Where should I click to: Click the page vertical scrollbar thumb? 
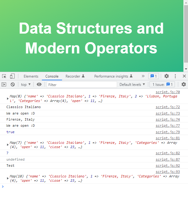[186, 34]
